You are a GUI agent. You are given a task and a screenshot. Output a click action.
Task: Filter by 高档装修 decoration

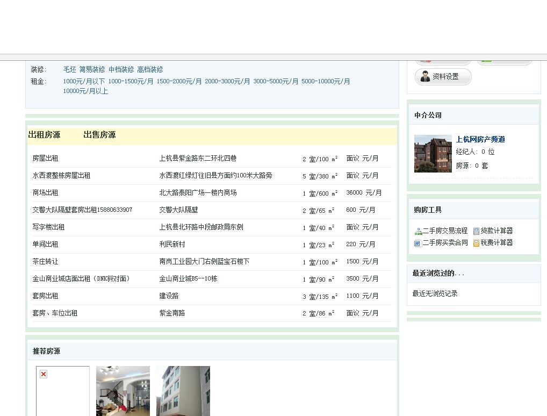(150, 69)
